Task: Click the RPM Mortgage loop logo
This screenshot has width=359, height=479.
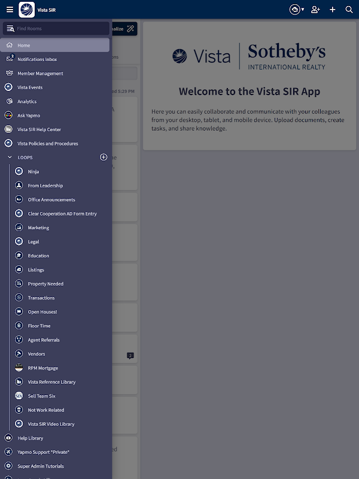Action: [19, 368]
